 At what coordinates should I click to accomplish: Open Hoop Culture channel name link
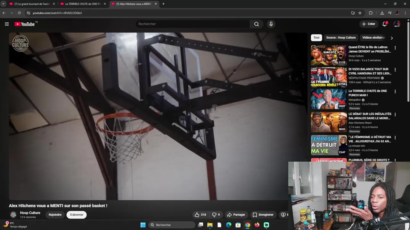click(x=30, y=213)
